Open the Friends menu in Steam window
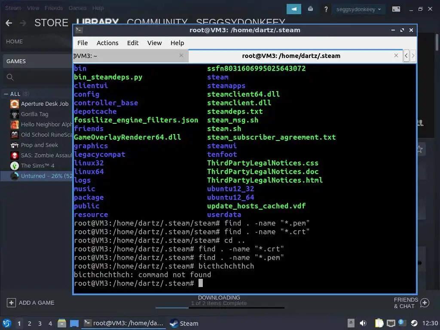Image resolution: width=440 pixels, height=330 pixels. pos(54,8)
